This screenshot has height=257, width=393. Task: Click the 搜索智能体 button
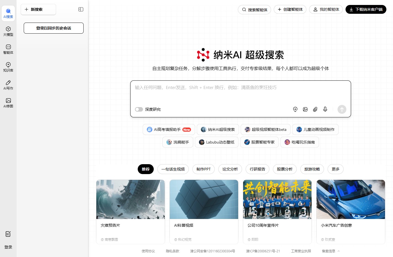click(x=254, y=9)
